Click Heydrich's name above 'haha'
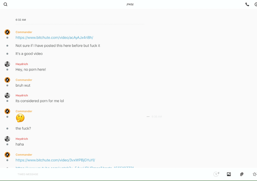 [22, 139]
